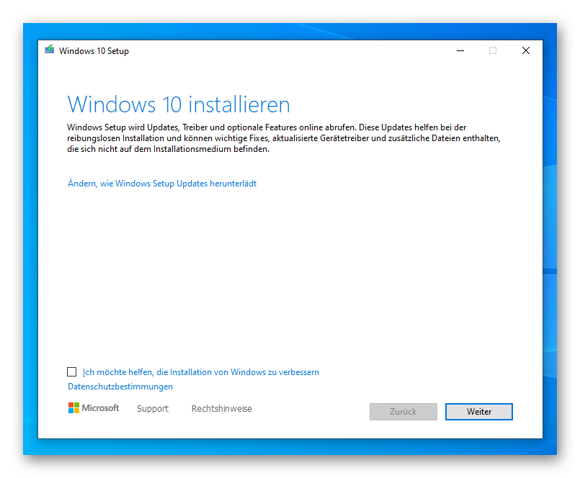
Task: Minimize the Windows 10 Setup window
Action: coord(460,50)
